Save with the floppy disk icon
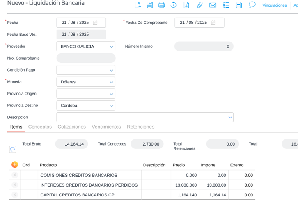The height and width of the screenshot is (208, 298). tap(150, 5)
